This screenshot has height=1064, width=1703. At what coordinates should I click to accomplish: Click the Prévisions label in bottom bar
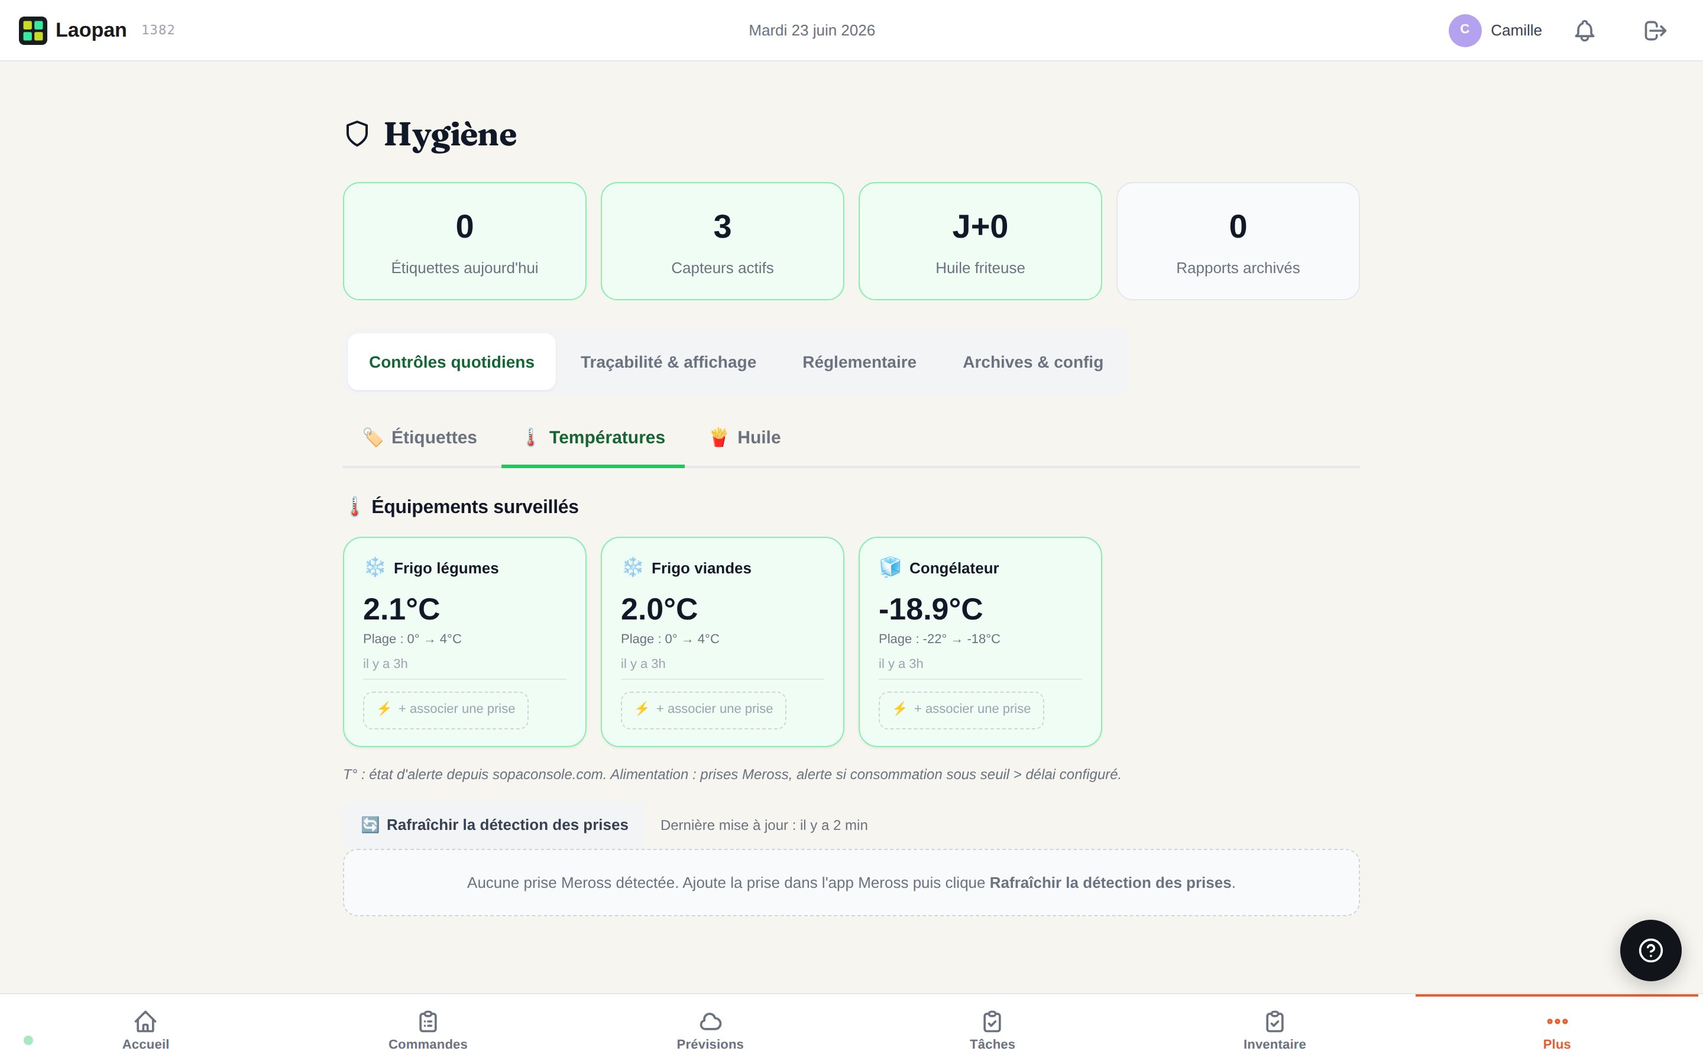click(x=710, y=1044)
